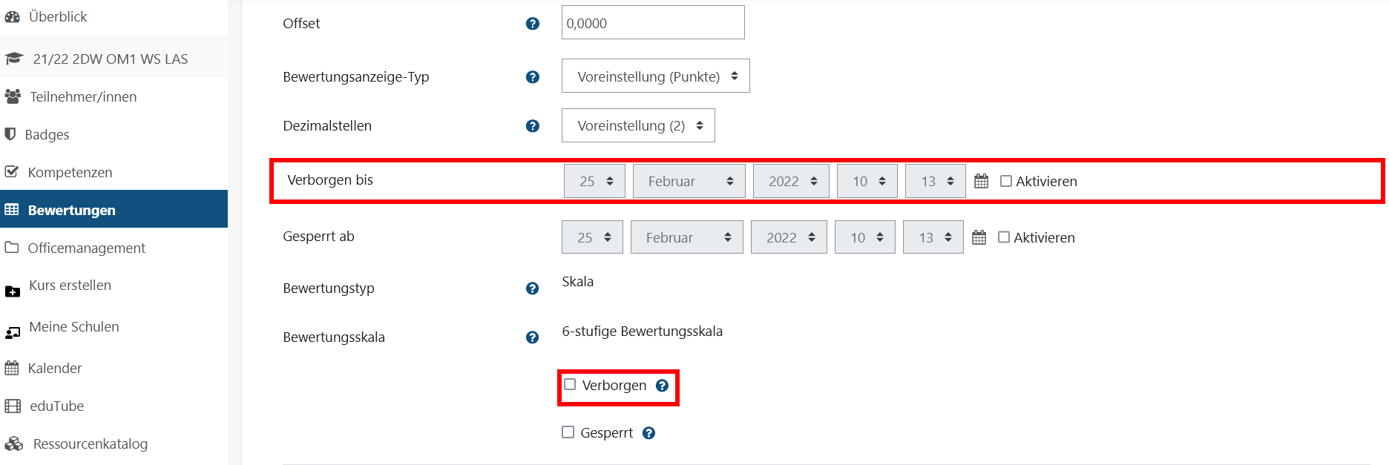
Task: Open calendar picker for Verborgen bis
Action: coord(981,181)
